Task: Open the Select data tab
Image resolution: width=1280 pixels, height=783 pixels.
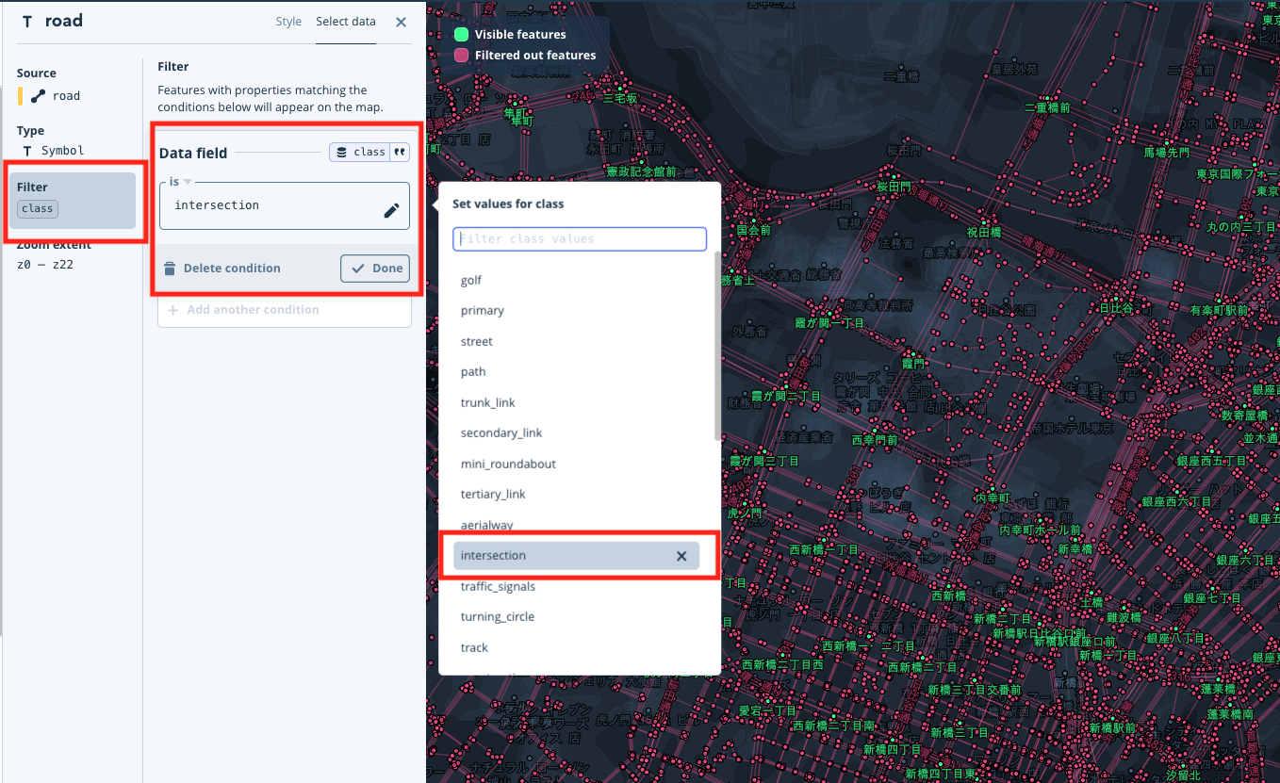Action: coord(346,22)
